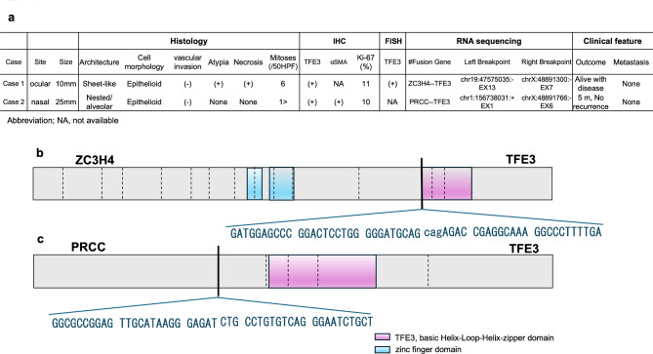Click the 'Ki-67 (%)' column header

(366, 62)
